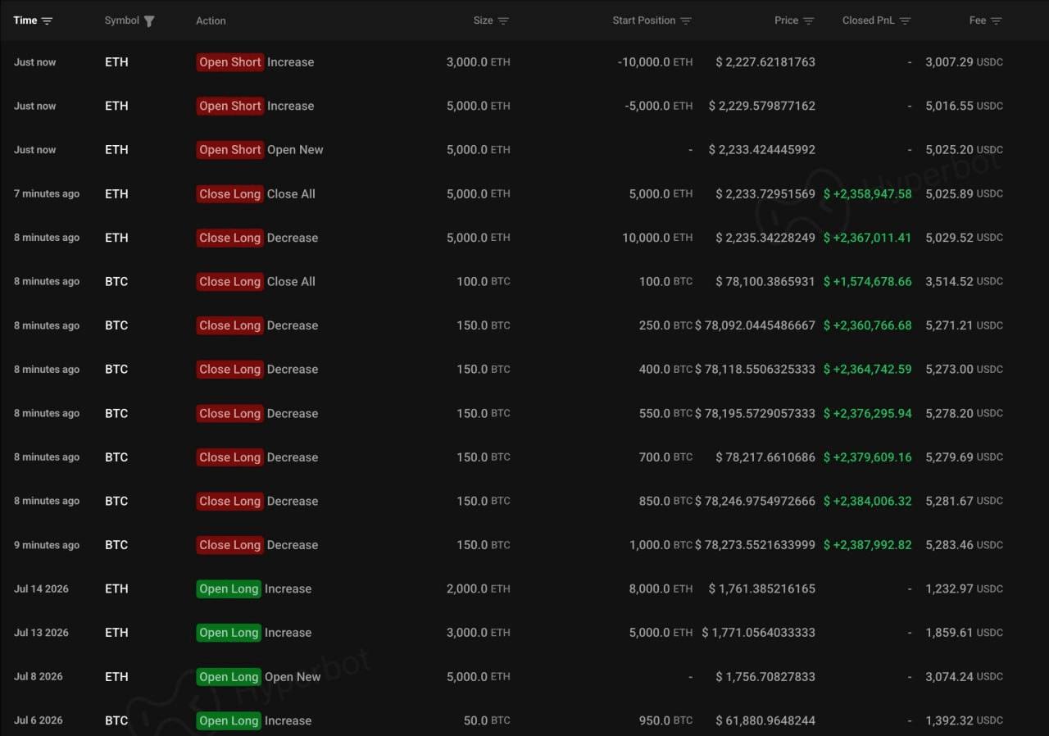
Task: Click the price $ 1,756.70827833
Action: 765,677
